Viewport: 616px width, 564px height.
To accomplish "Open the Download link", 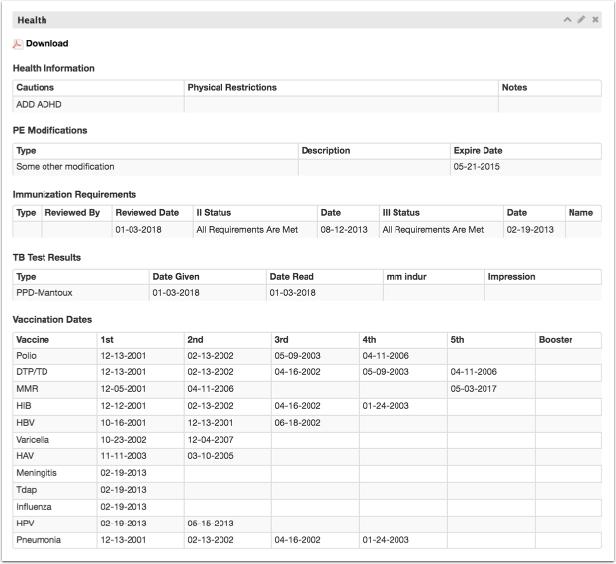I will click(x=46, y=43).
